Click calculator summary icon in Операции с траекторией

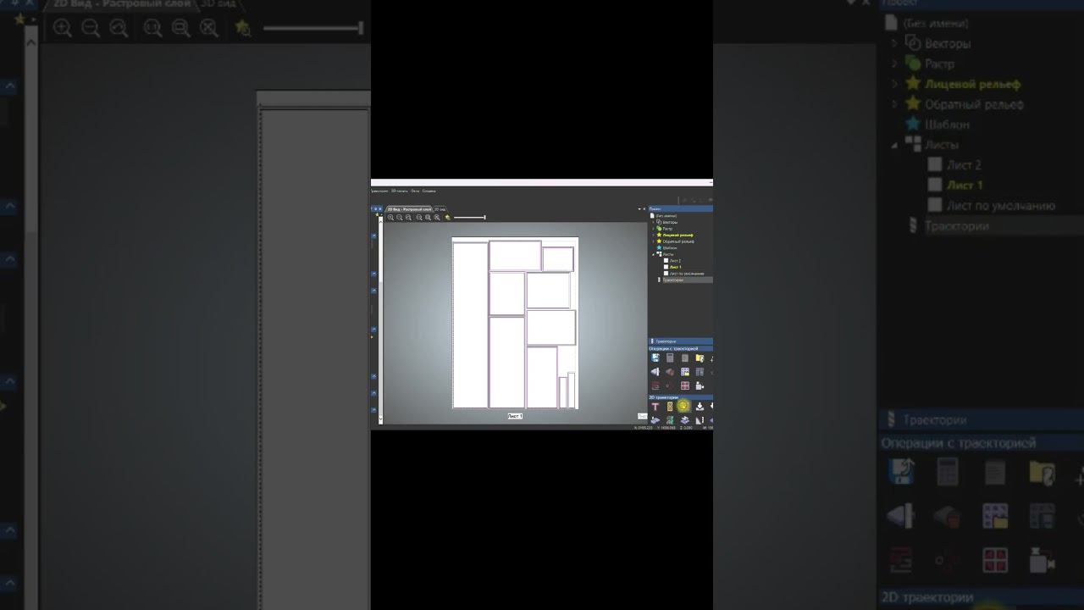tap(670, 358)
